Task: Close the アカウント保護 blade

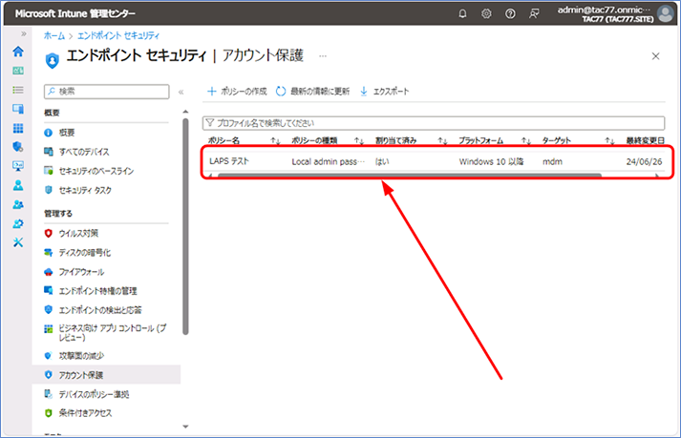Action: point(656,56)
